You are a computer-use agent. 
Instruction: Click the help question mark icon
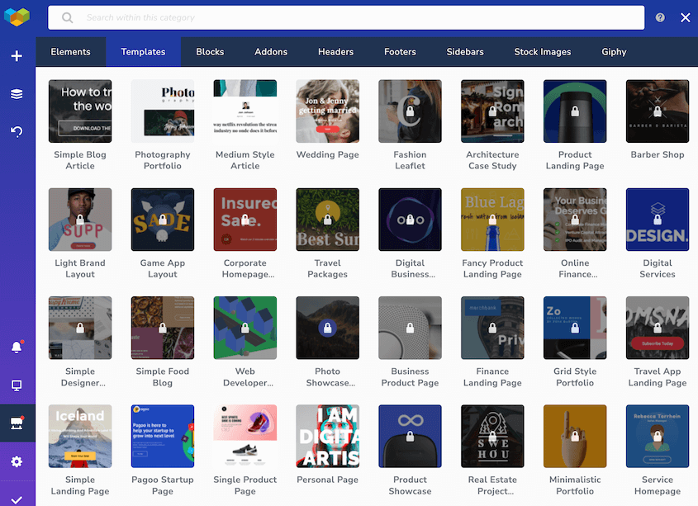tap(660, 17)
